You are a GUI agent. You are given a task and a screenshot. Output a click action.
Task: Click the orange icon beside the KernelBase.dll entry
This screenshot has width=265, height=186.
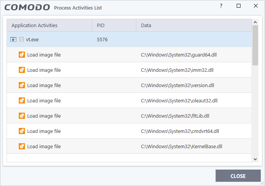pos(22,146)
